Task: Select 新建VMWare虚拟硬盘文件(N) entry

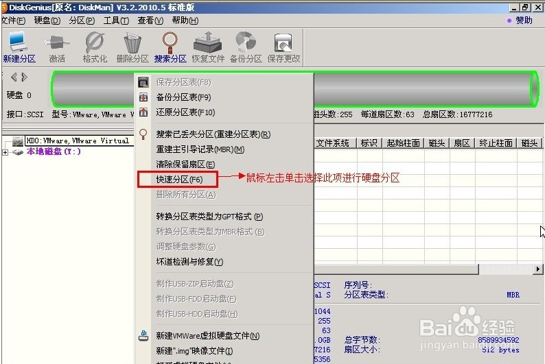Action: coord(208,335)
